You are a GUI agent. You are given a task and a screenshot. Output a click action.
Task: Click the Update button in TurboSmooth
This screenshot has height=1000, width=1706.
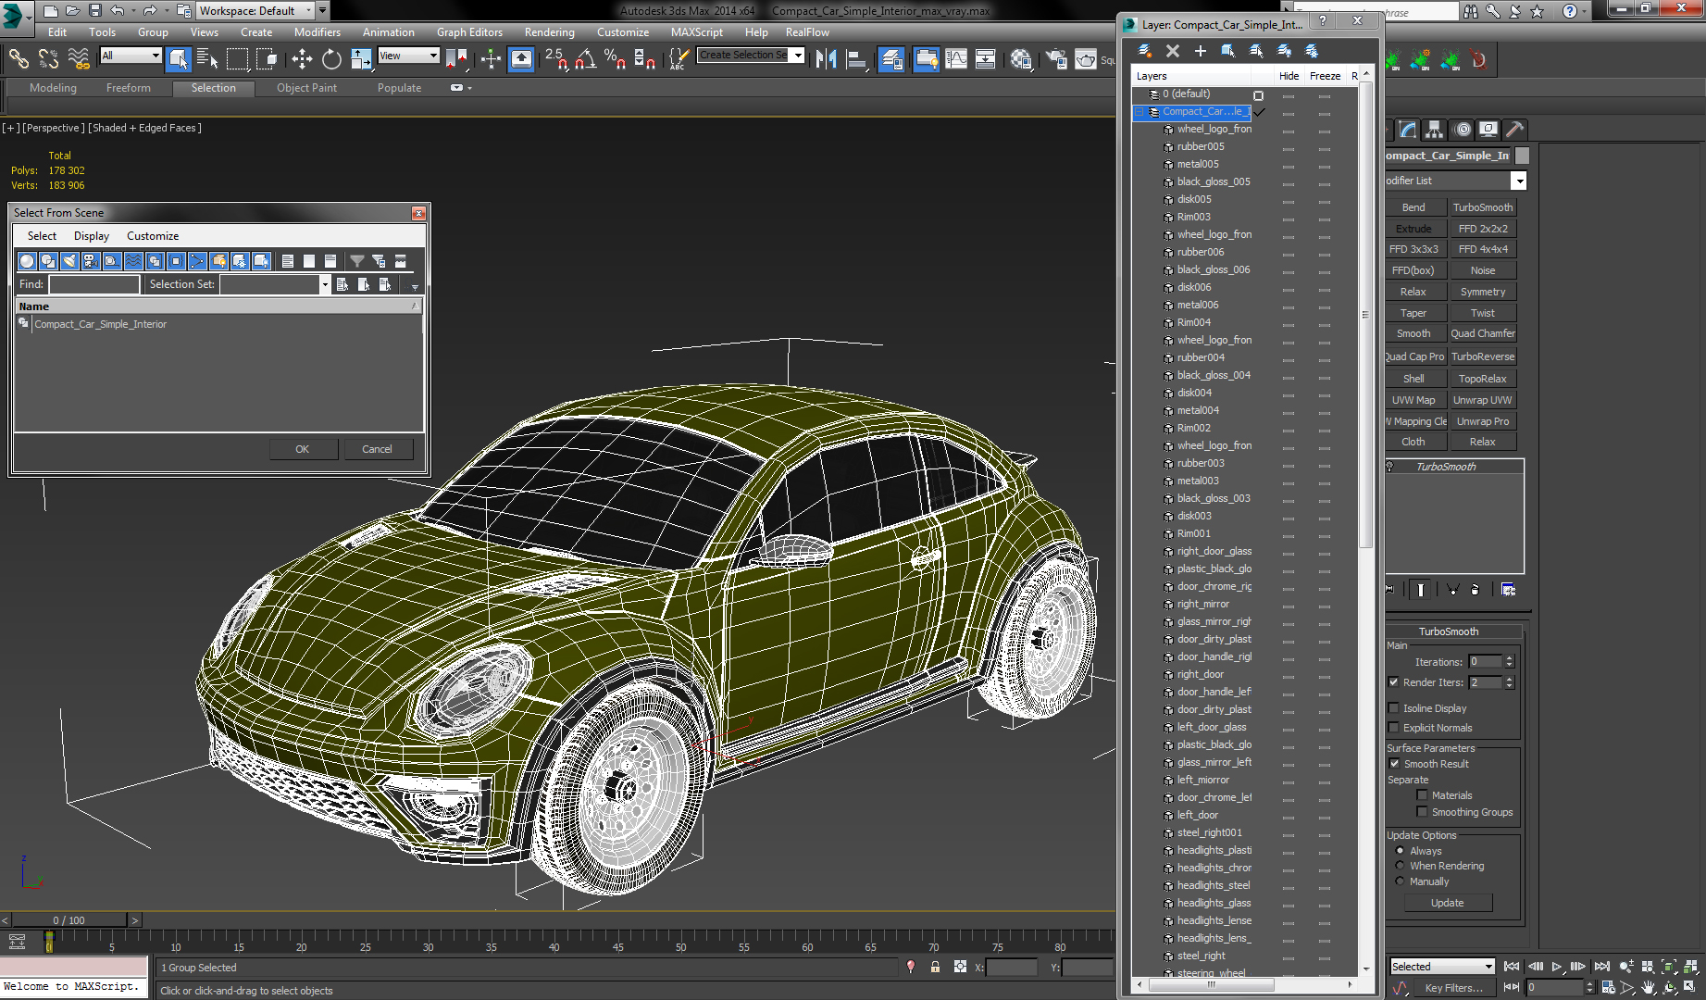[x=1447, y=903]
